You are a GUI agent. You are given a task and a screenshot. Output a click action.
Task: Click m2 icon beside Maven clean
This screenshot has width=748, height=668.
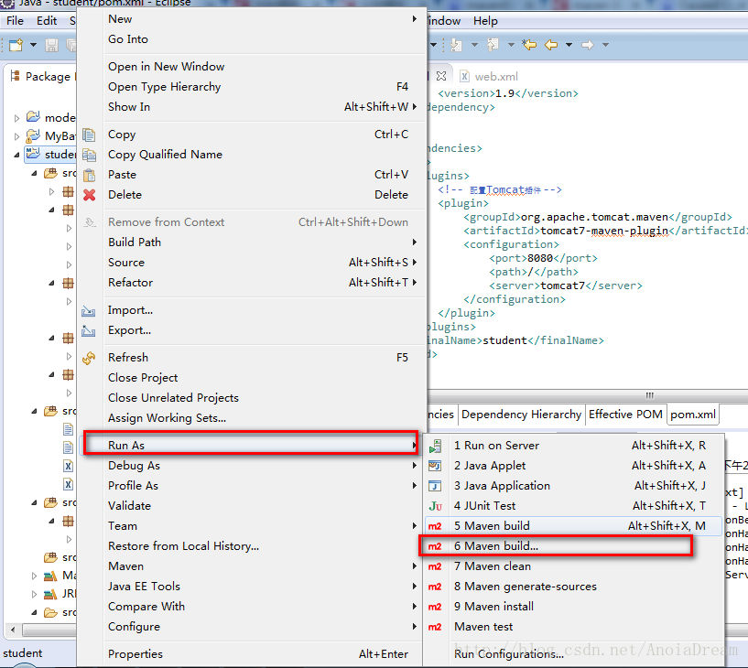435,566
